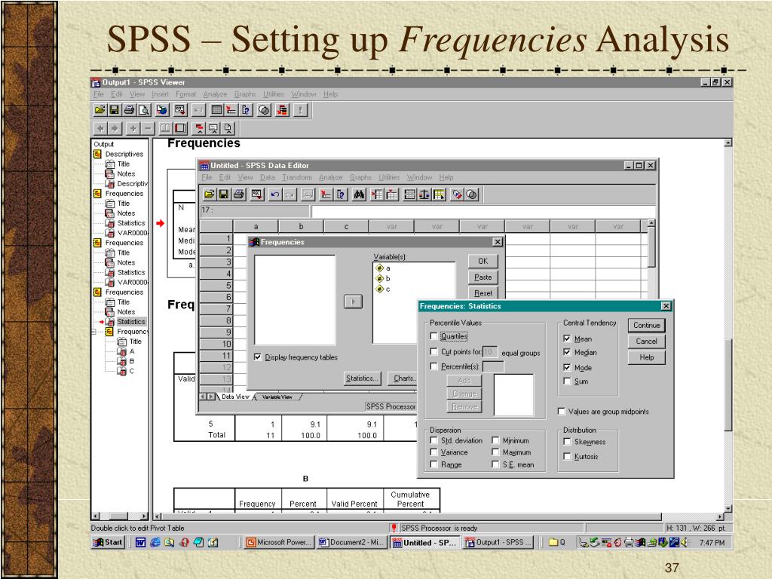This screenshot has height=579, width=772.
Task: Click the SPSS Viewer vertical scrollbar
Action: [x=728, y=326]
